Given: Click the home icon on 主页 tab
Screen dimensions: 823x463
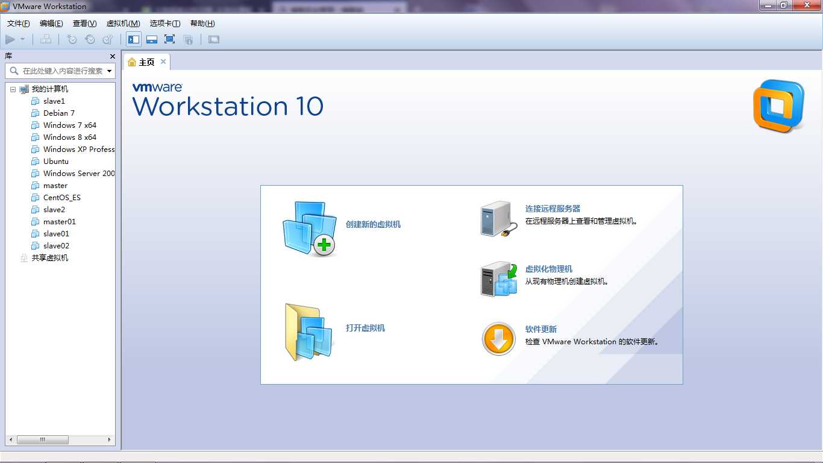Looking at the screenshot, I should (132, 62).
